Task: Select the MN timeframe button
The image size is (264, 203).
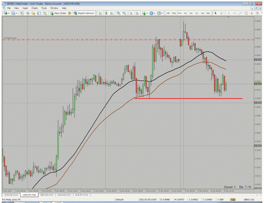Action: point(208,13)
